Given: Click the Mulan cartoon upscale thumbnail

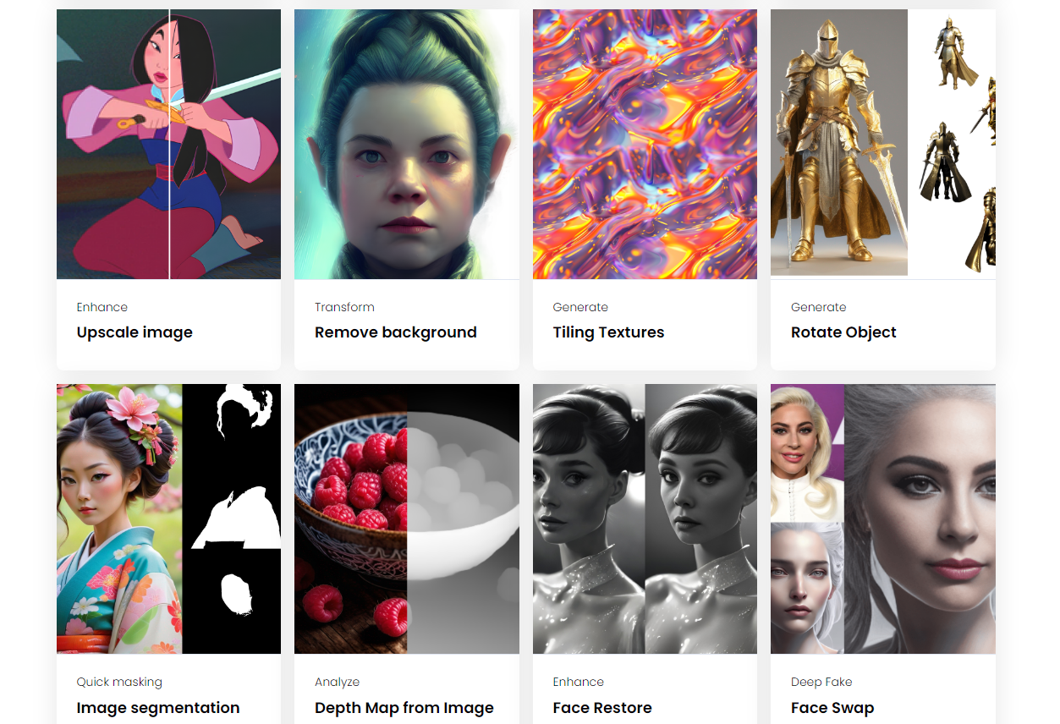Looking at the screenshot, I should (168, 144).
